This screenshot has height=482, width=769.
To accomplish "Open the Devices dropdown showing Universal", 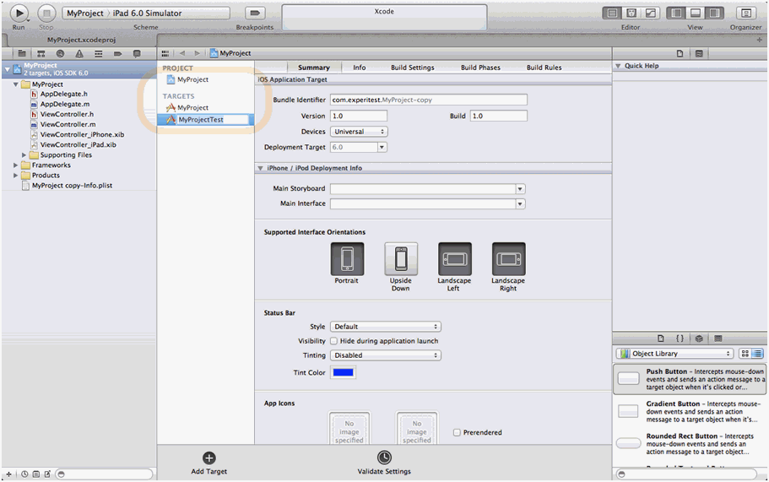I will click(x=359, y=132).
